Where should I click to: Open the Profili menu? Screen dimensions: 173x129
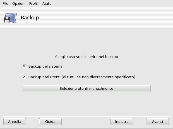(x=34, y=4)
